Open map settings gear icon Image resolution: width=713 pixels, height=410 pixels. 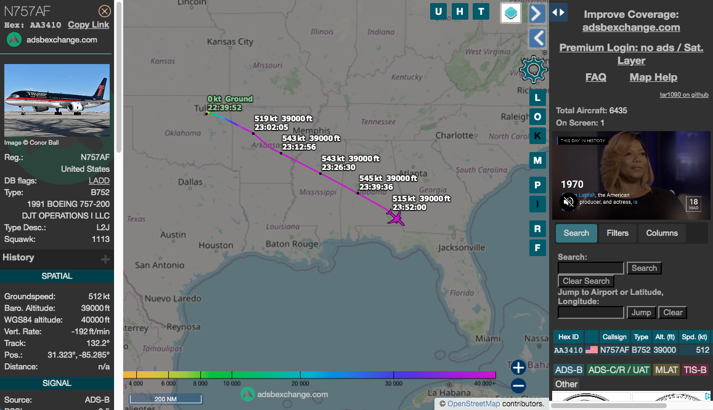(534, 70)
